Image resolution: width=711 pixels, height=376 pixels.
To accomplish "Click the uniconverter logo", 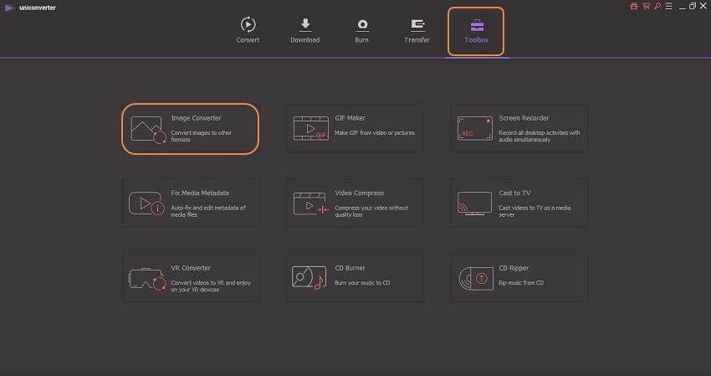I will [8, 7].
